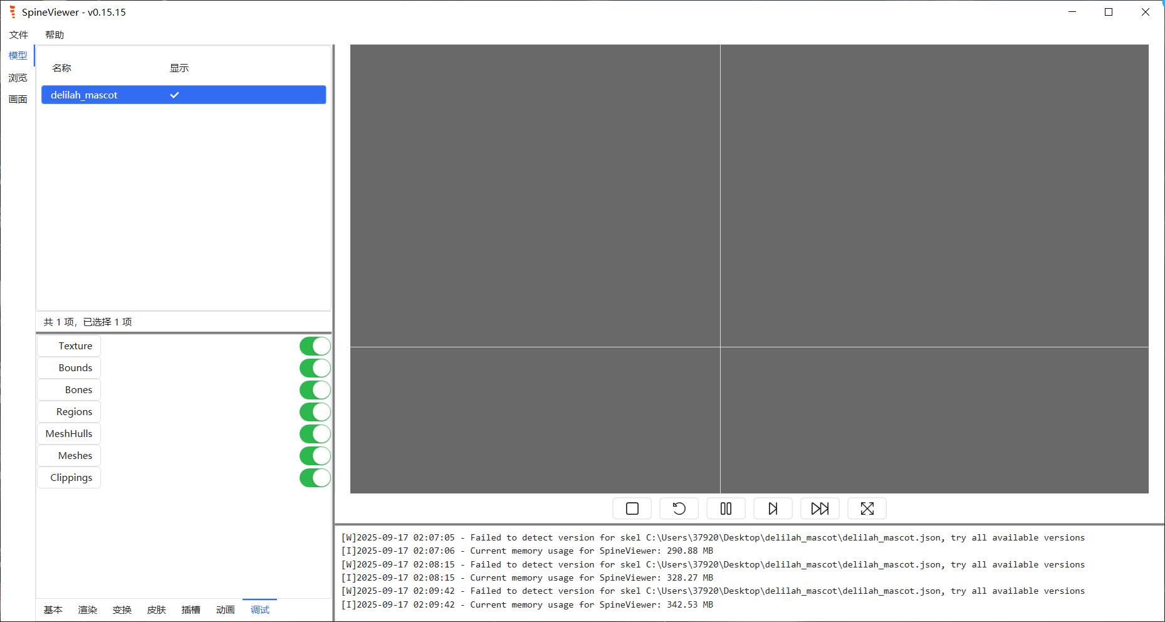Open the 浏览 side panel
Viewport: 1165px width, 622px height.
[x=18, y=78]
